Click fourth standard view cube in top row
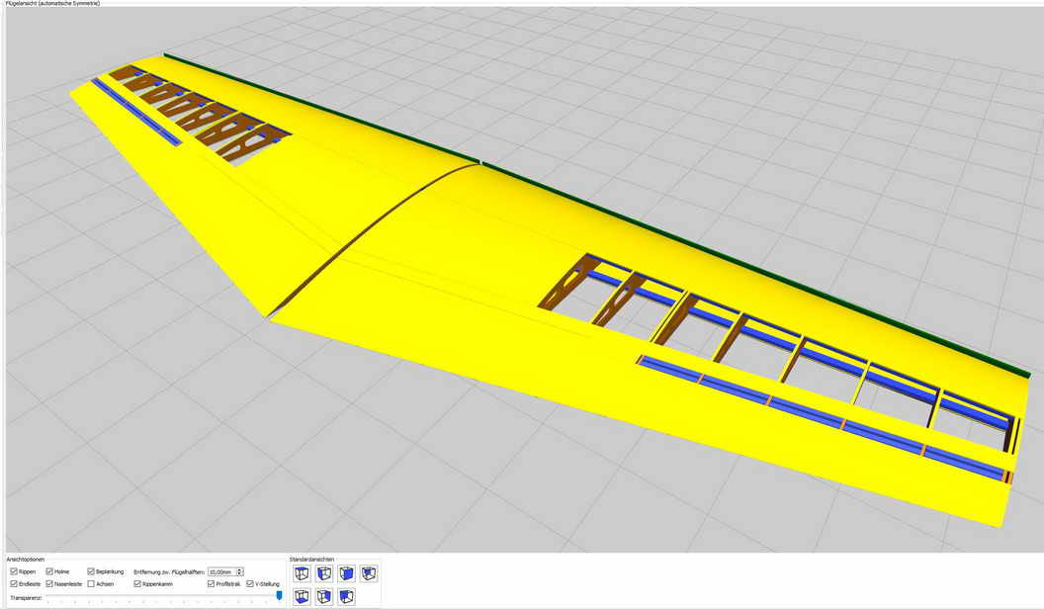The height and width of the screenshot is (609, 1044). tap(370, 573)
